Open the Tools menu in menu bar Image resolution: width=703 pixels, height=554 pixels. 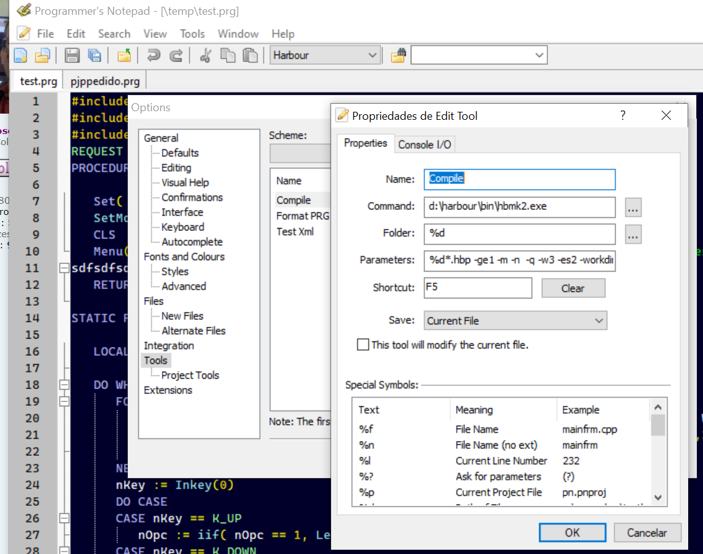point(192,34)
